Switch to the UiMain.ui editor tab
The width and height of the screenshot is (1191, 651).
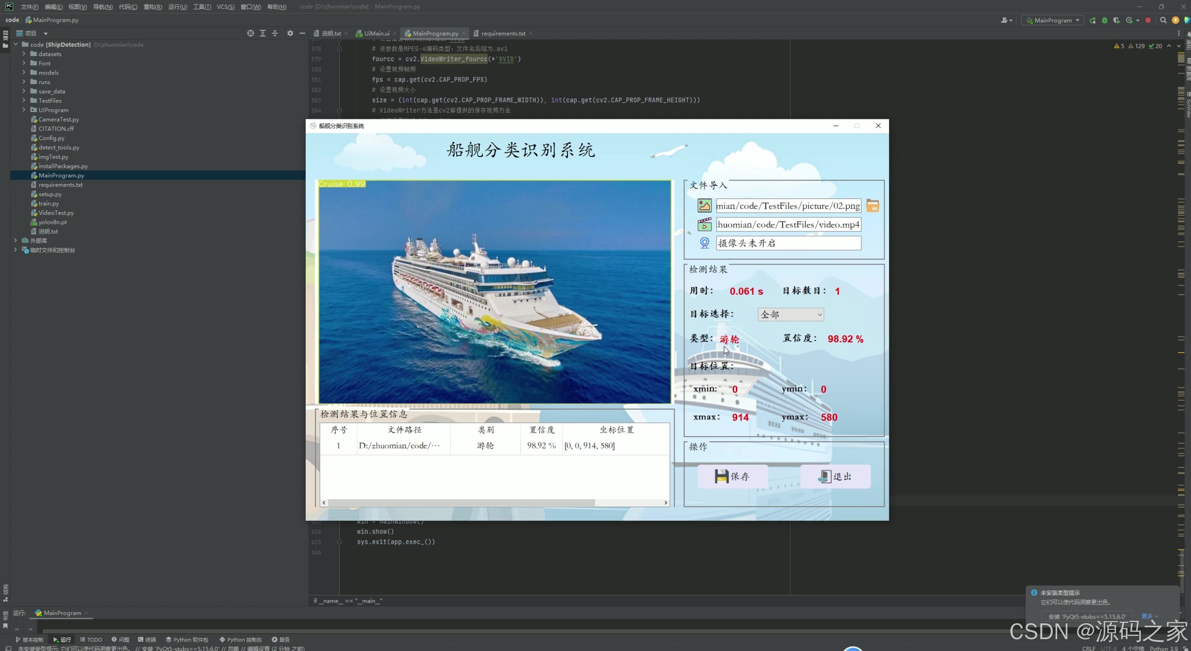pyautogui.click(x=376, y=33)
